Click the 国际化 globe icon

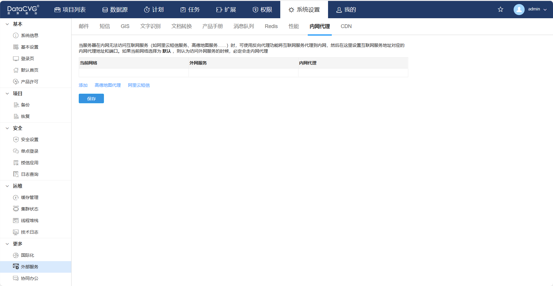click(16, 255)
